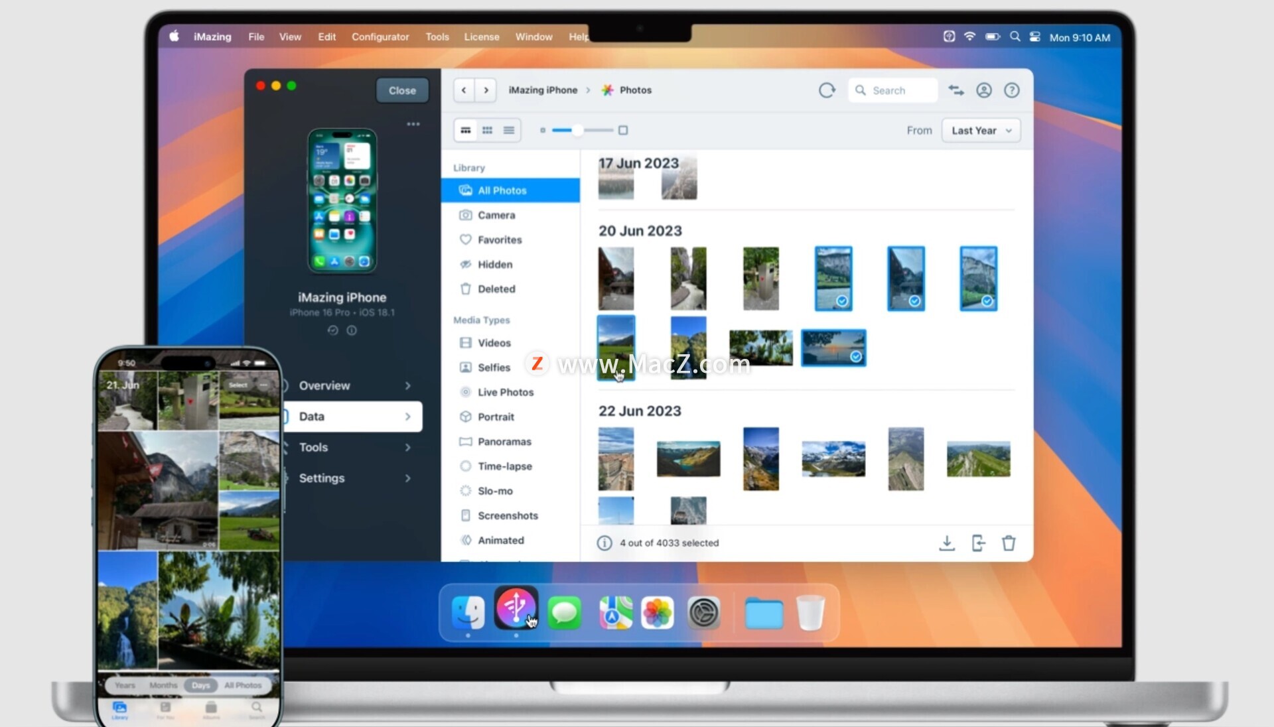Filter by Screenshots media type

click(x=510, y=515)
